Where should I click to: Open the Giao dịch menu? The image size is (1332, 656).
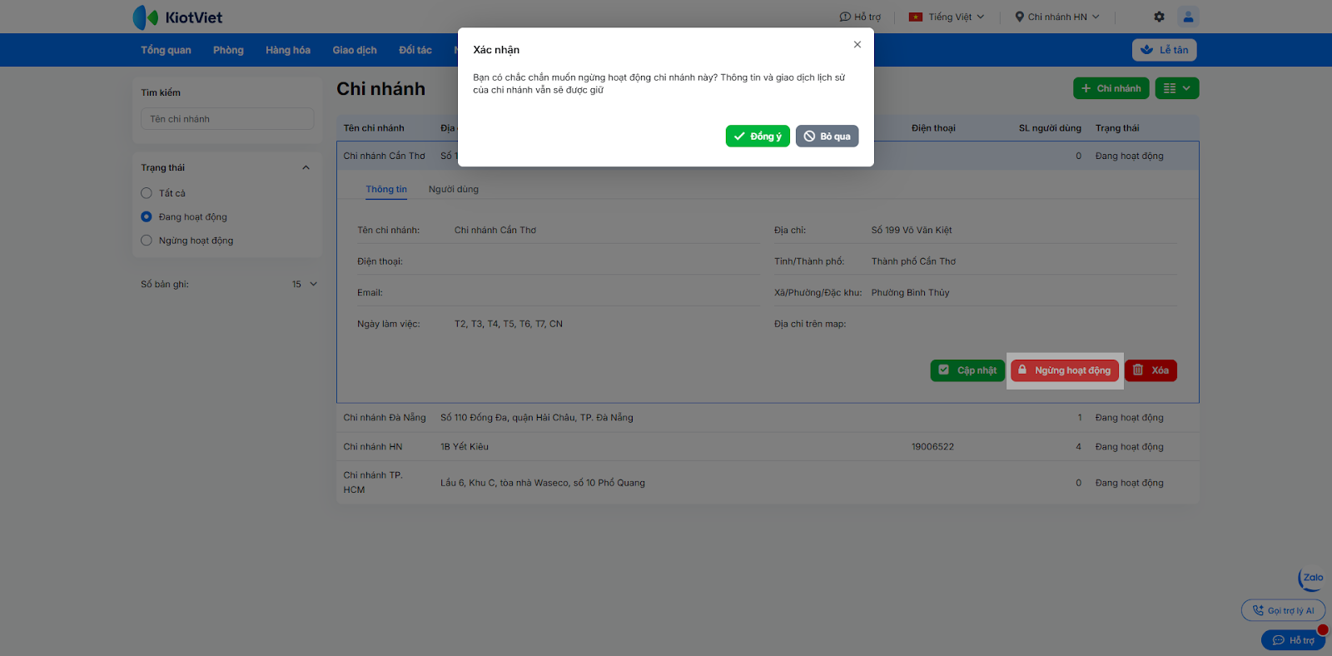tap(355, 50)
